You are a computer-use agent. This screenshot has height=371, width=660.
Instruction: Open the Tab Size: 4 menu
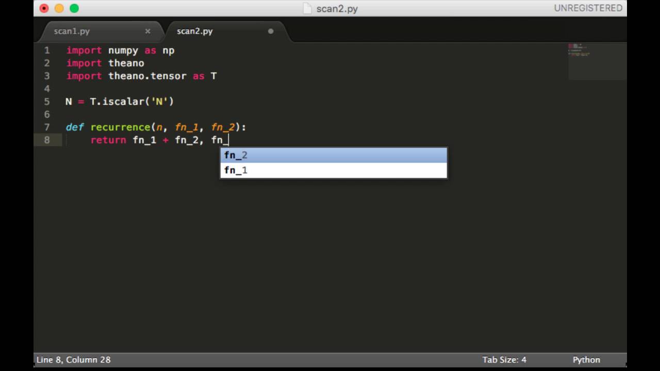pos(504,360)
